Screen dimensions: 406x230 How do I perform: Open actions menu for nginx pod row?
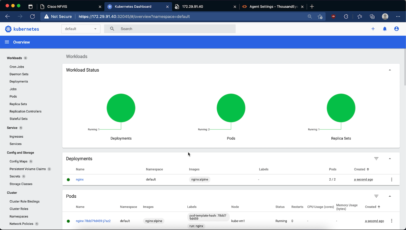tap(391, 221)
